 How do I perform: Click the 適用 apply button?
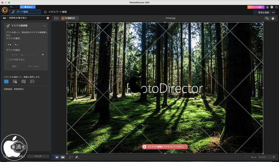pyautogui.click(x=14, y=66)
